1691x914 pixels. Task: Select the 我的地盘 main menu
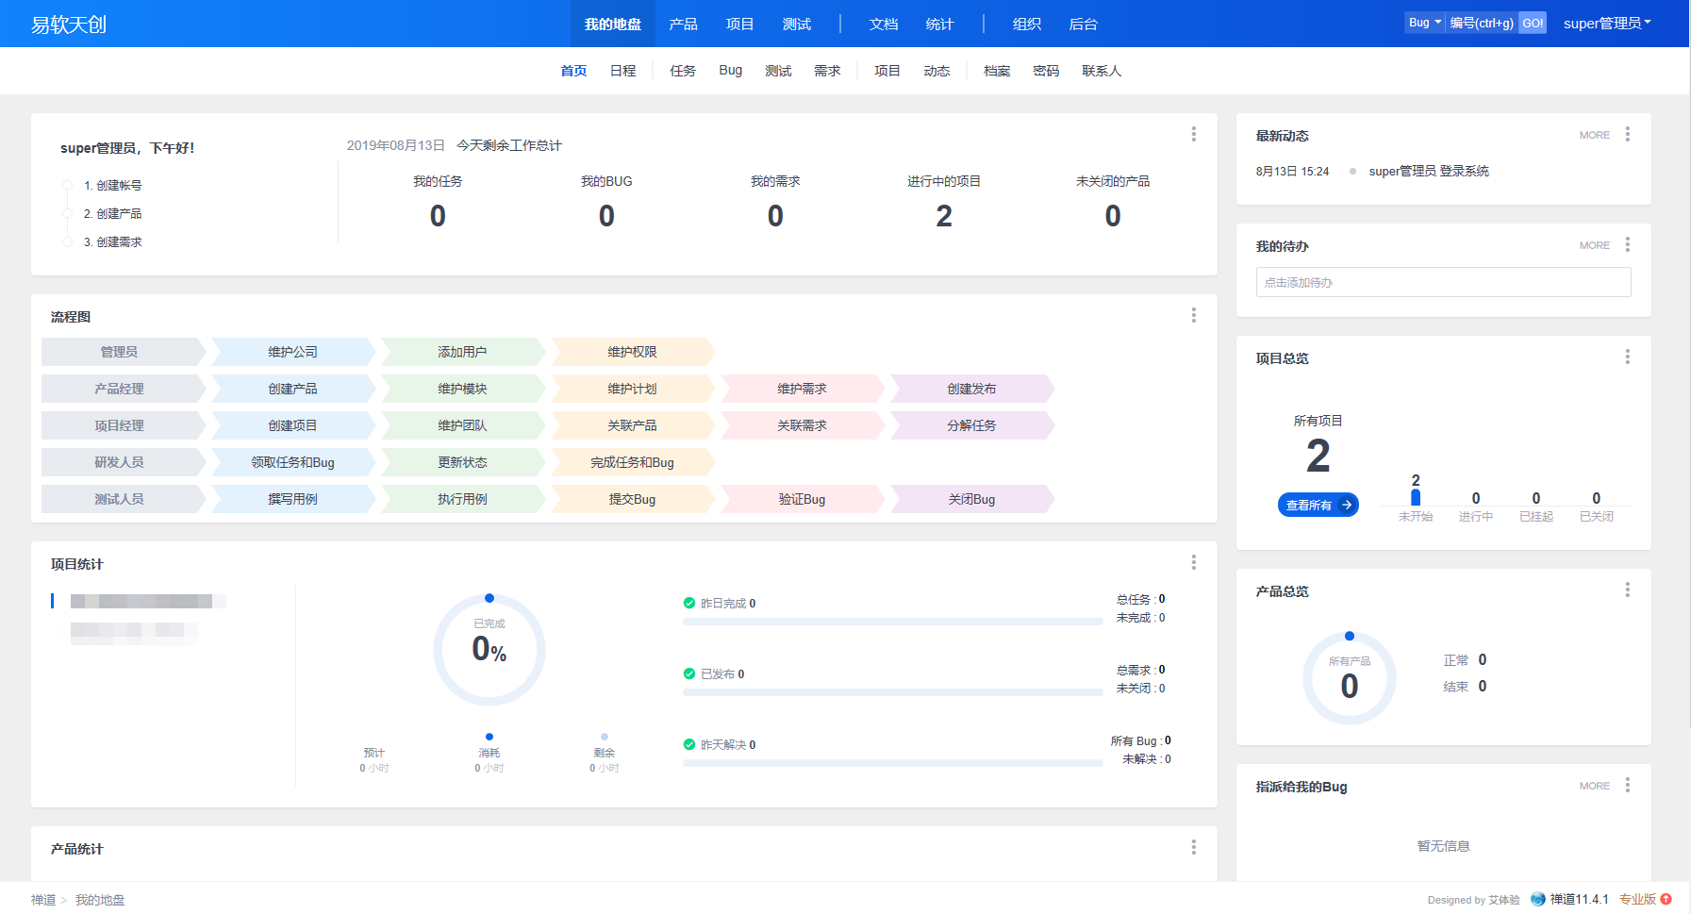tap(613, 24)
